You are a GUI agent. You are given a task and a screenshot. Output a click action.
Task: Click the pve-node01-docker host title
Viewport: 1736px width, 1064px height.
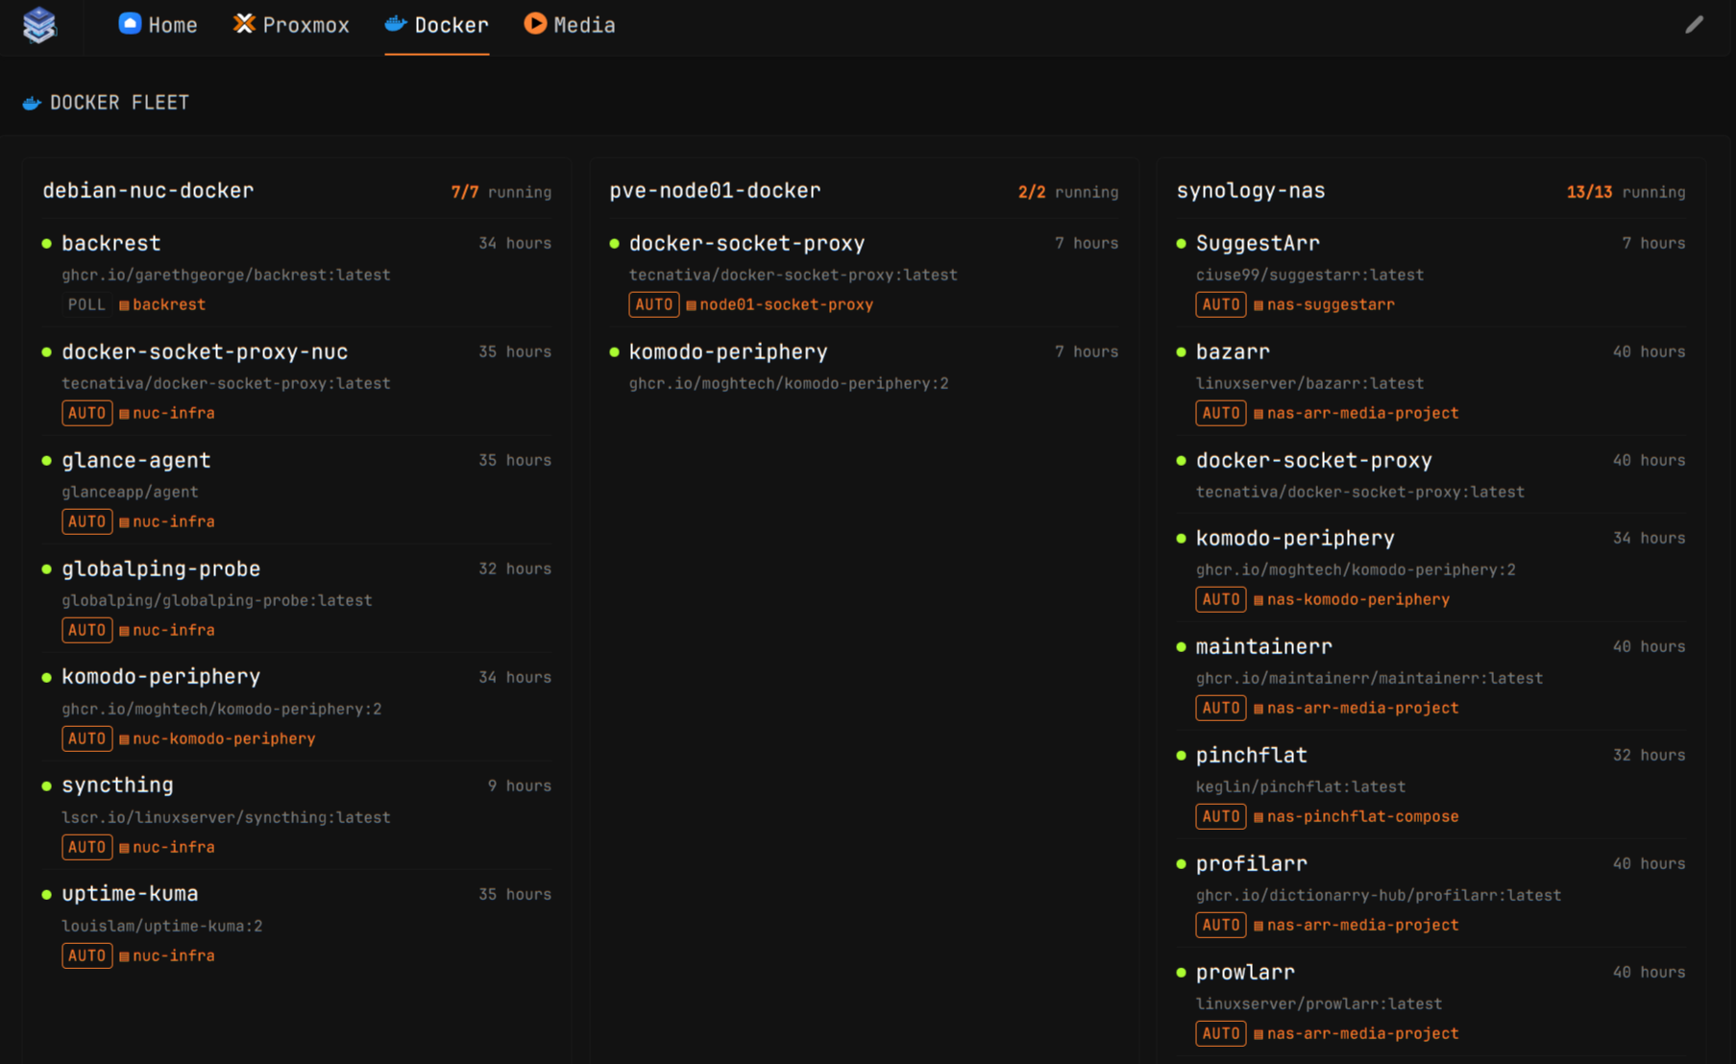tap(715, 190)
